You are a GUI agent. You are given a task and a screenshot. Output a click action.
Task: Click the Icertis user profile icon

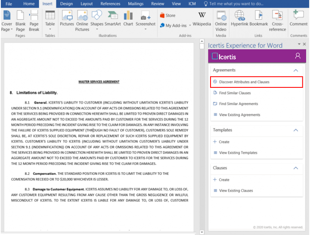coord(298,56)
